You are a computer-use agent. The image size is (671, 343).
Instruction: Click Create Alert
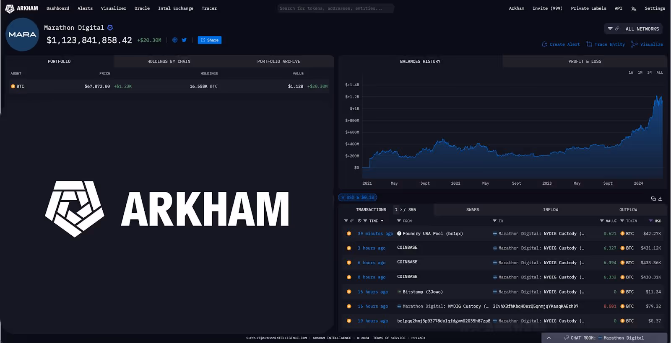coord(561,44)
